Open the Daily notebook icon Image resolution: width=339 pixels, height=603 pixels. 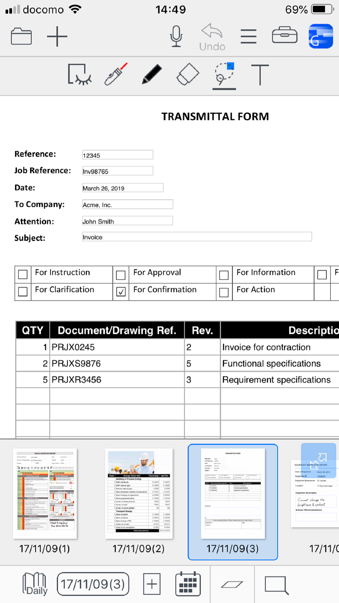tap(35, 584)
